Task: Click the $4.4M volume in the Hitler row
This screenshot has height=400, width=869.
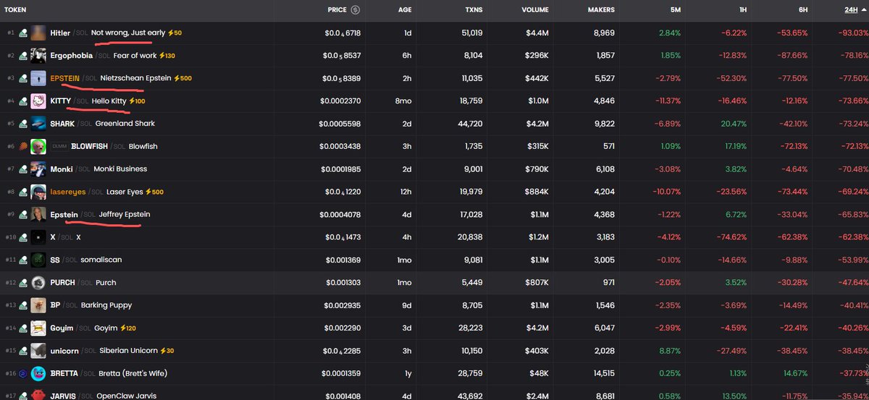Action: (537, 33)
